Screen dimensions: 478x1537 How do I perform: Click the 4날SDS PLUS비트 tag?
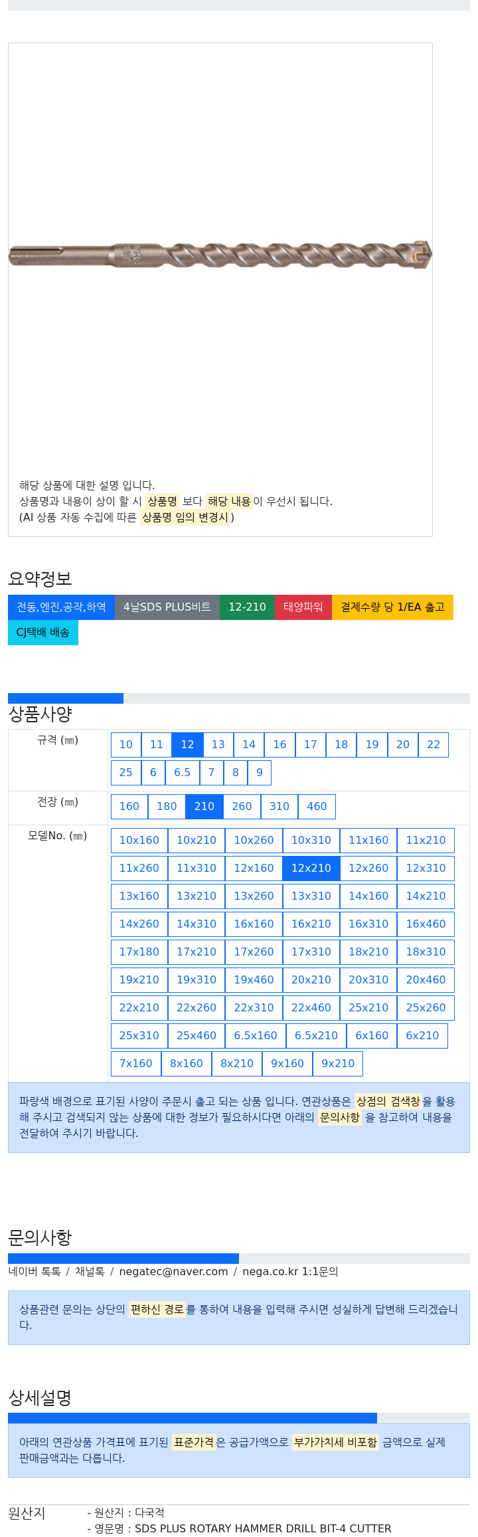click(167, 607)
